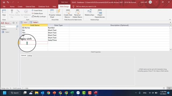Open the External Data tab
The width and height of the screenshot is (172, 96).
coord(30,6)
